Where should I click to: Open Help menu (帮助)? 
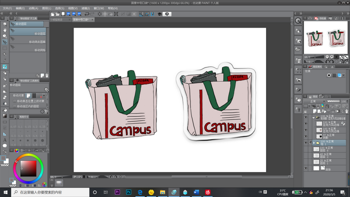[112, 8]
